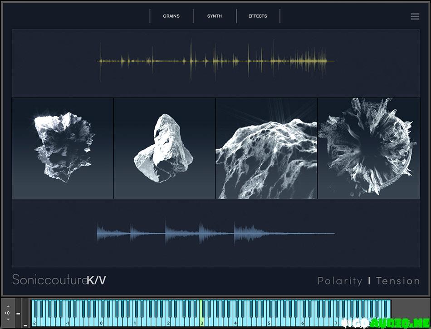Select the smooth rock image
Screen dimensions: 431x329
[x=164, y=148]
